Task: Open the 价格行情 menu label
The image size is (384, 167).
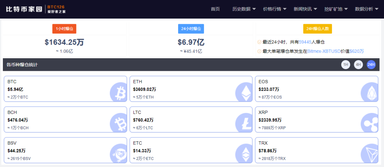Action: 272,9
